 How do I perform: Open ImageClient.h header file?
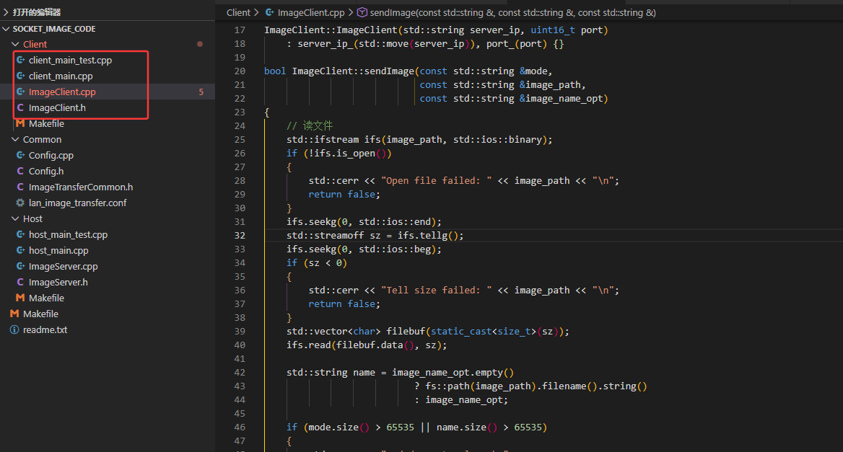[57, 107]
